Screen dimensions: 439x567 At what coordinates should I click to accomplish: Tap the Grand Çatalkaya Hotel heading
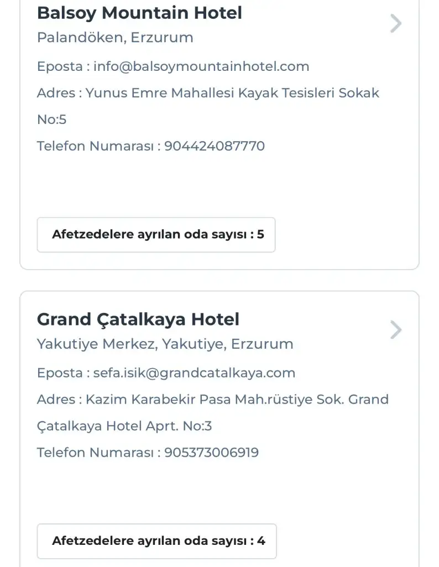138,319
